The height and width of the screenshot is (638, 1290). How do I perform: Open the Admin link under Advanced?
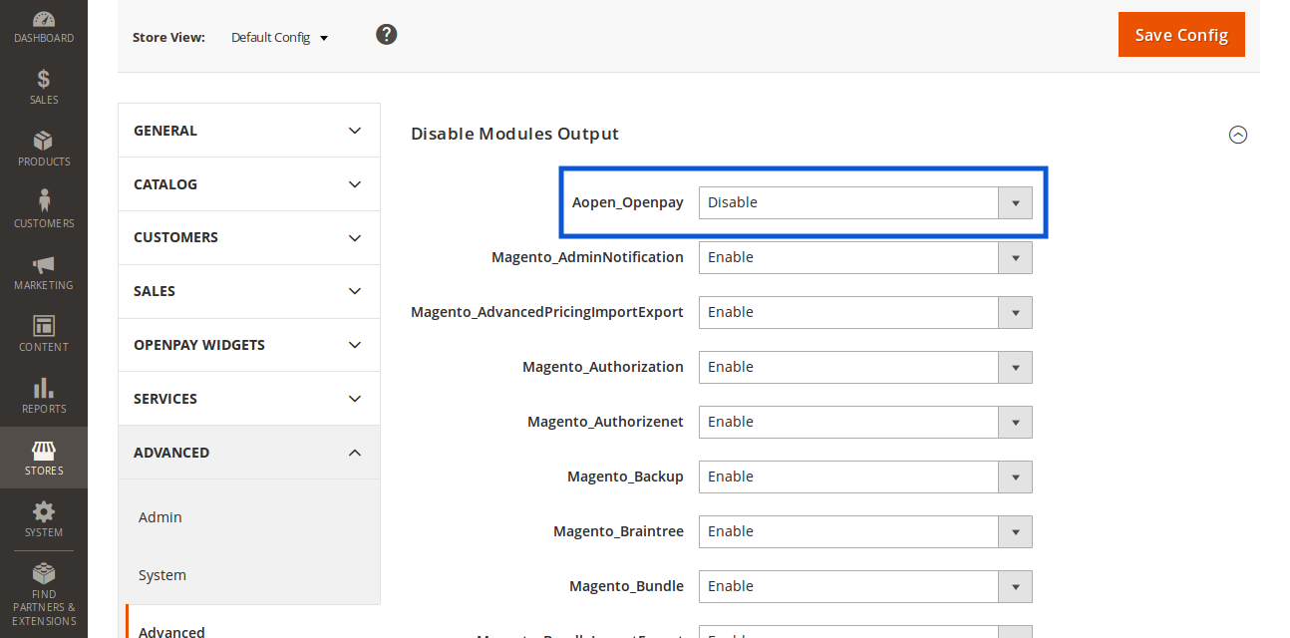tap(161, 517)
